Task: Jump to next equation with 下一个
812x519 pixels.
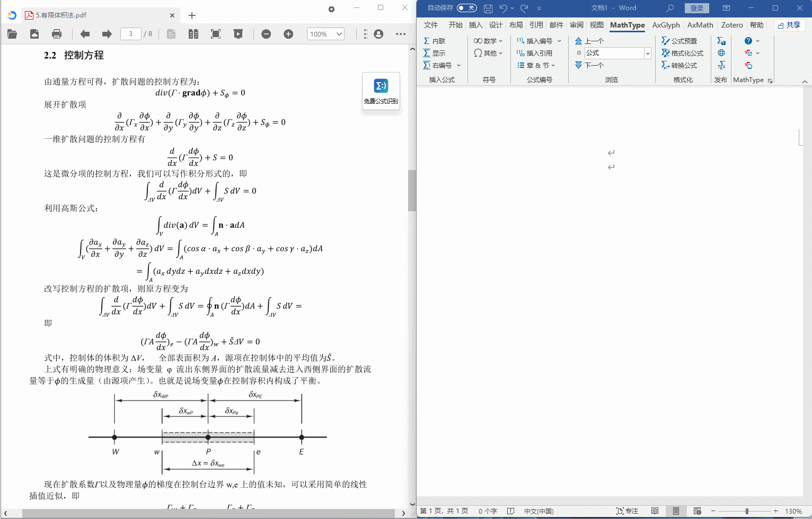Action: pyautogui.click(x=589, y=65)
